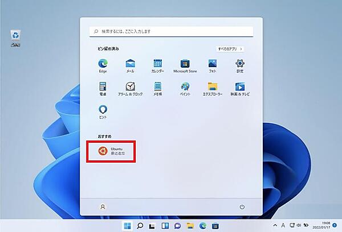Click the すべてのアプリ button
342x232 pixels.
tap(230, 49)
